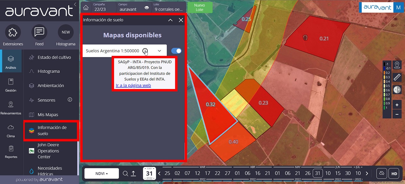Toggle the HD imagery button
This screenshot has width=405, height=184.
[x=394, y=174]
